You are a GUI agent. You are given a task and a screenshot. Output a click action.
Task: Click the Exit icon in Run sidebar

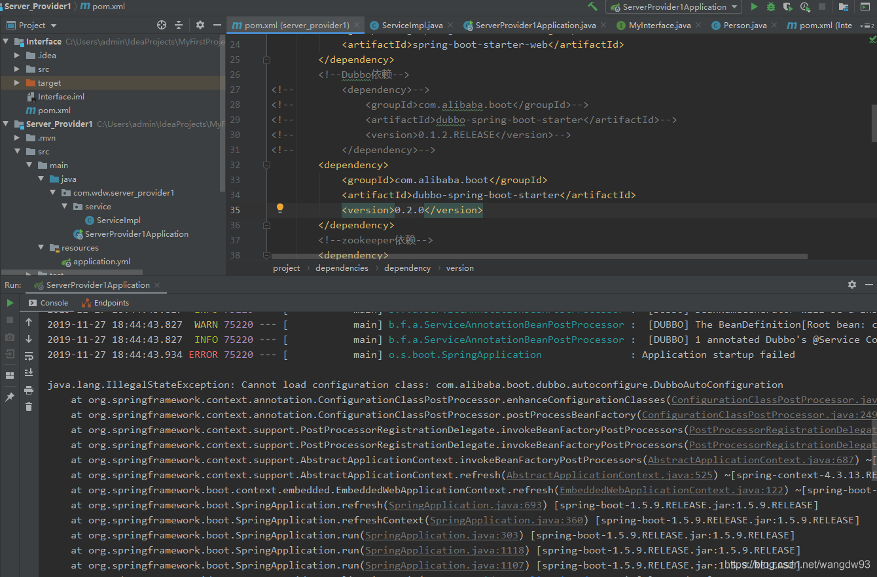10,354
